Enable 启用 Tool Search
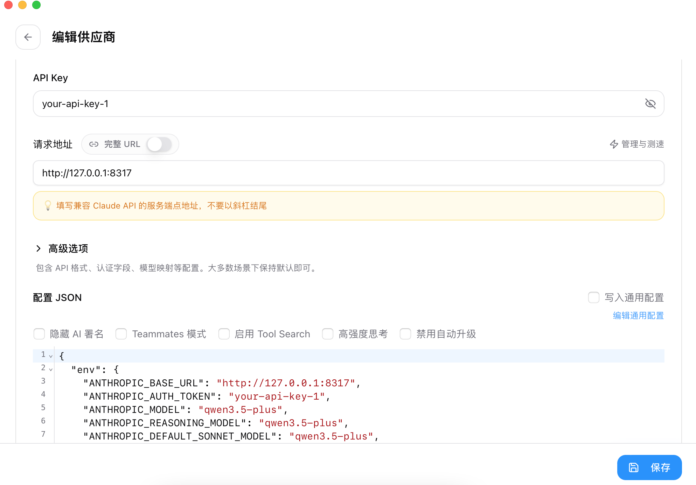 [224, 334]
